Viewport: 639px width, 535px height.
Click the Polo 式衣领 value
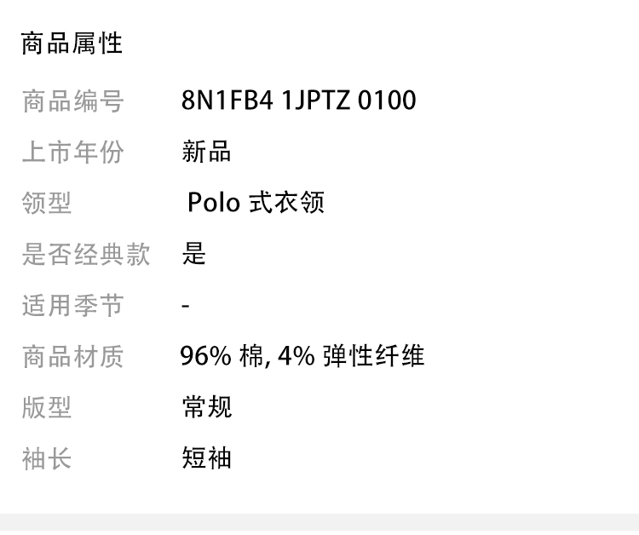(x=256, y=204)
